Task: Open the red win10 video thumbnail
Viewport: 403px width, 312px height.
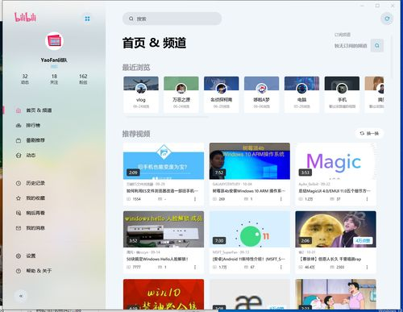Action: [x=164, y=294]
